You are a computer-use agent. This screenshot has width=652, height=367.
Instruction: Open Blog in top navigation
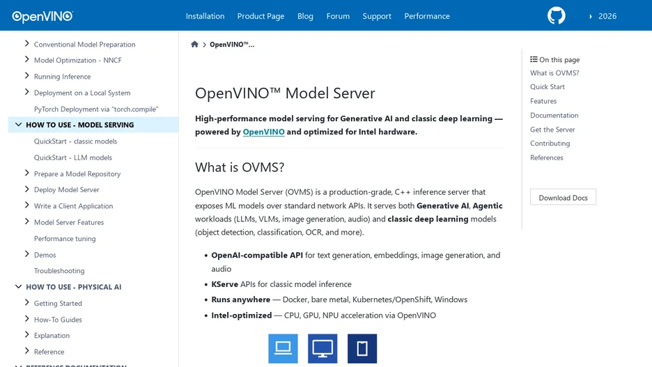point(305,16)
